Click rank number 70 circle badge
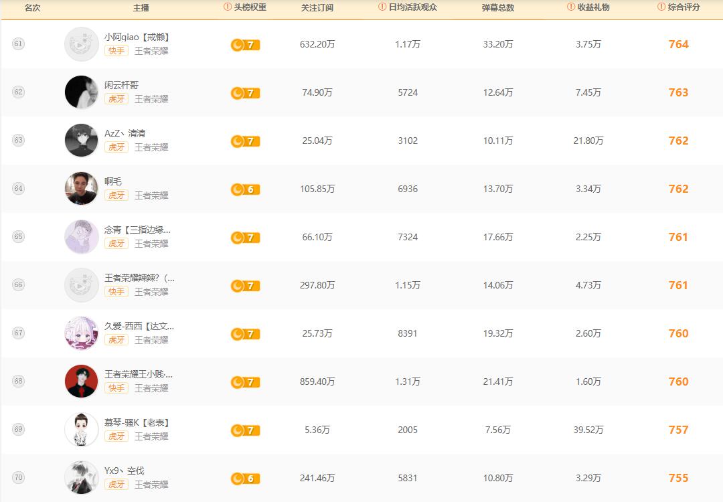This screenshot has width=723, height=502. [18, 478]
